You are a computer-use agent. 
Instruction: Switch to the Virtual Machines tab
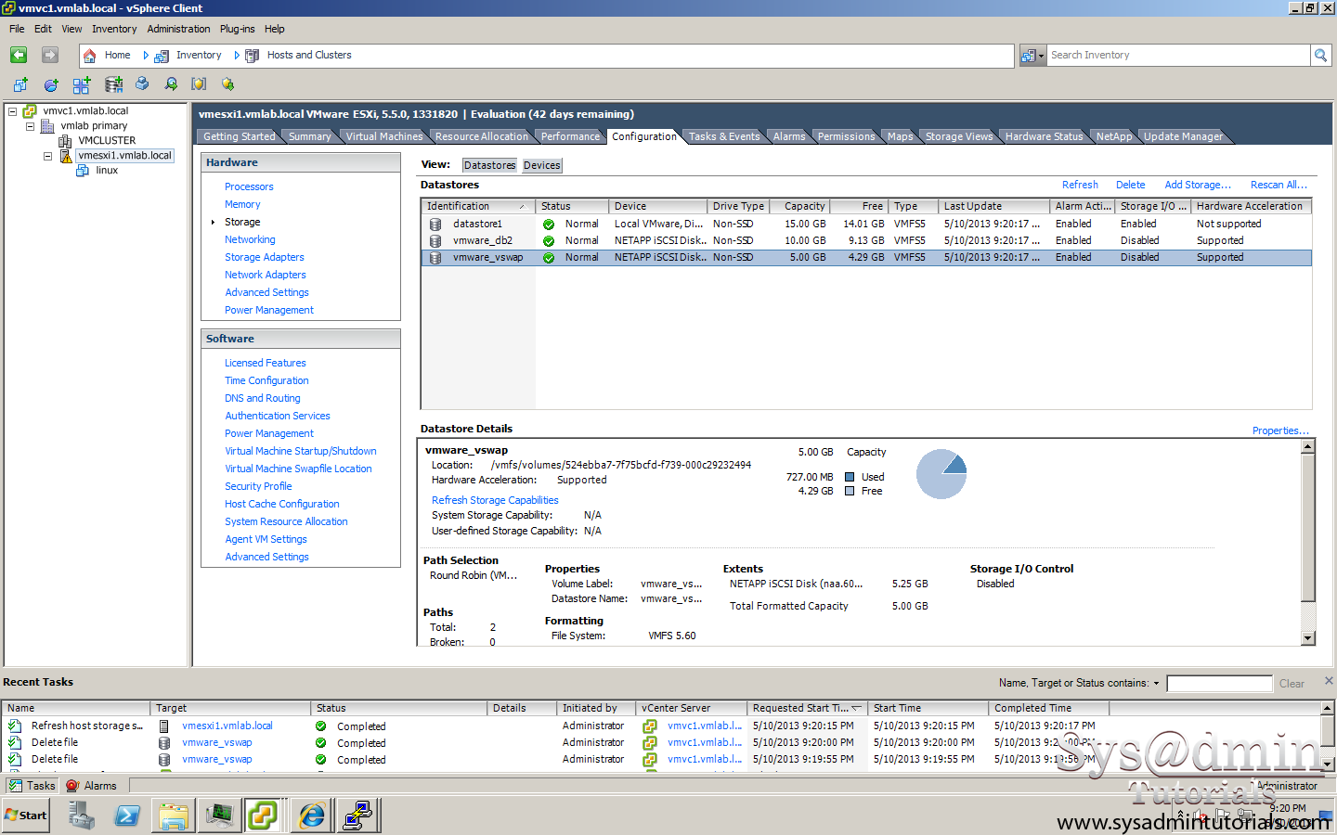(x=383, y=136)
